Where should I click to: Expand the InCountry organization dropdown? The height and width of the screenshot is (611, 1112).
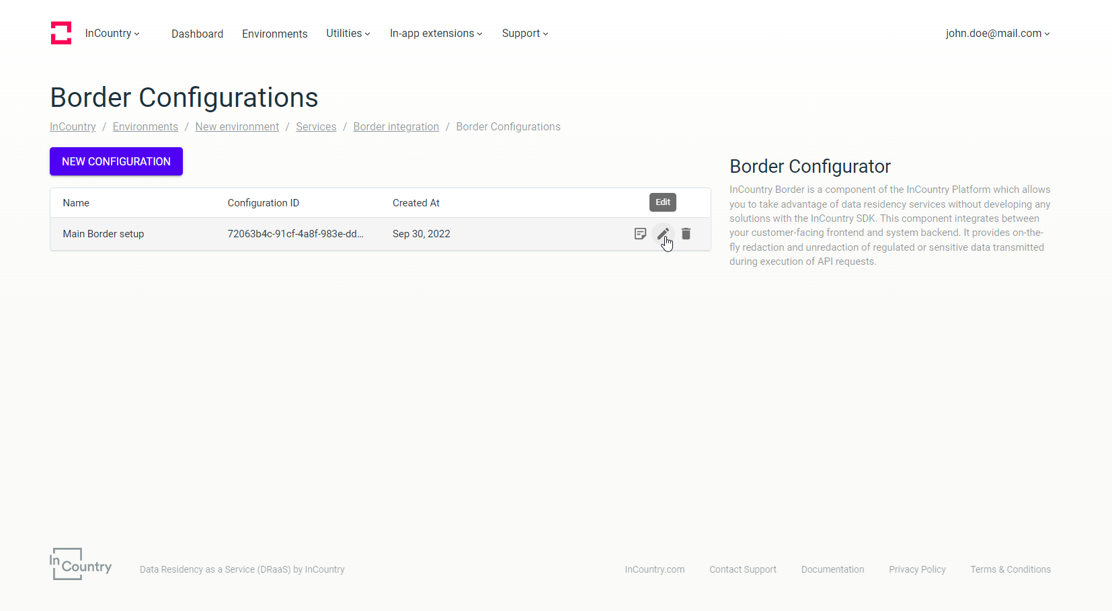tap(112, 34)
